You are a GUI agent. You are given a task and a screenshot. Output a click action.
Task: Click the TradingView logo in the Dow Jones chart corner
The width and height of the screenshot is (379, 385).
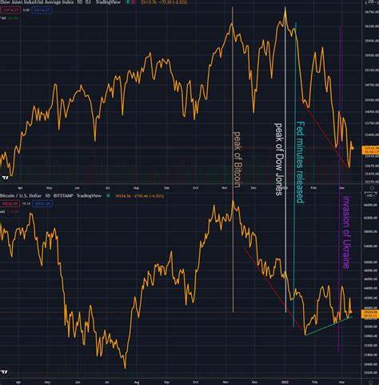(x=5, y=178)
